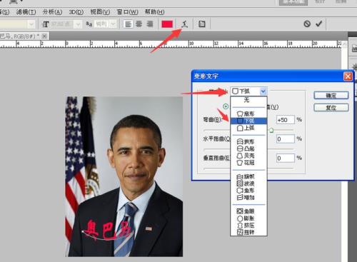Click the center align text icon
Screen dimensions: 357x262
point(139,24)
